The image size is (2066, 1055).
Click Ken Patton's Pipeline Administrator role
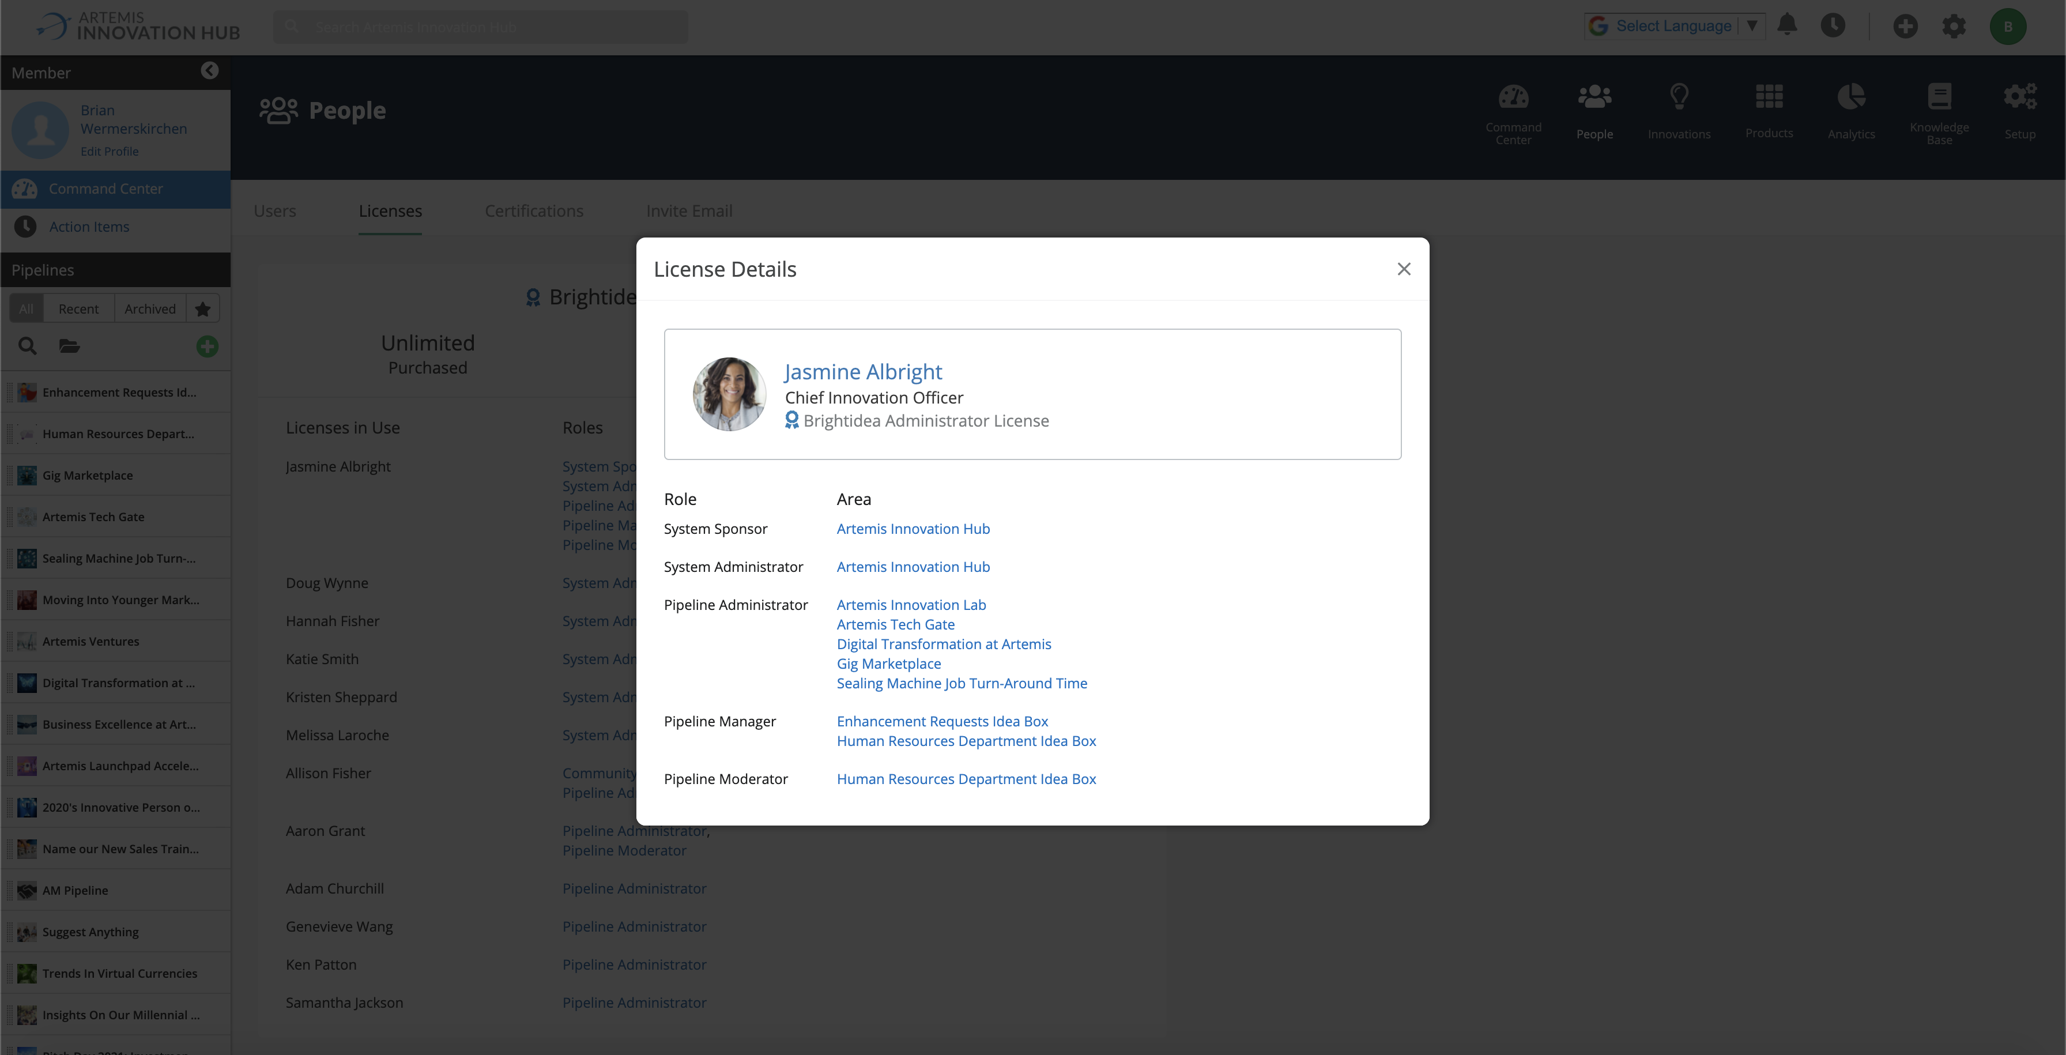635,964
